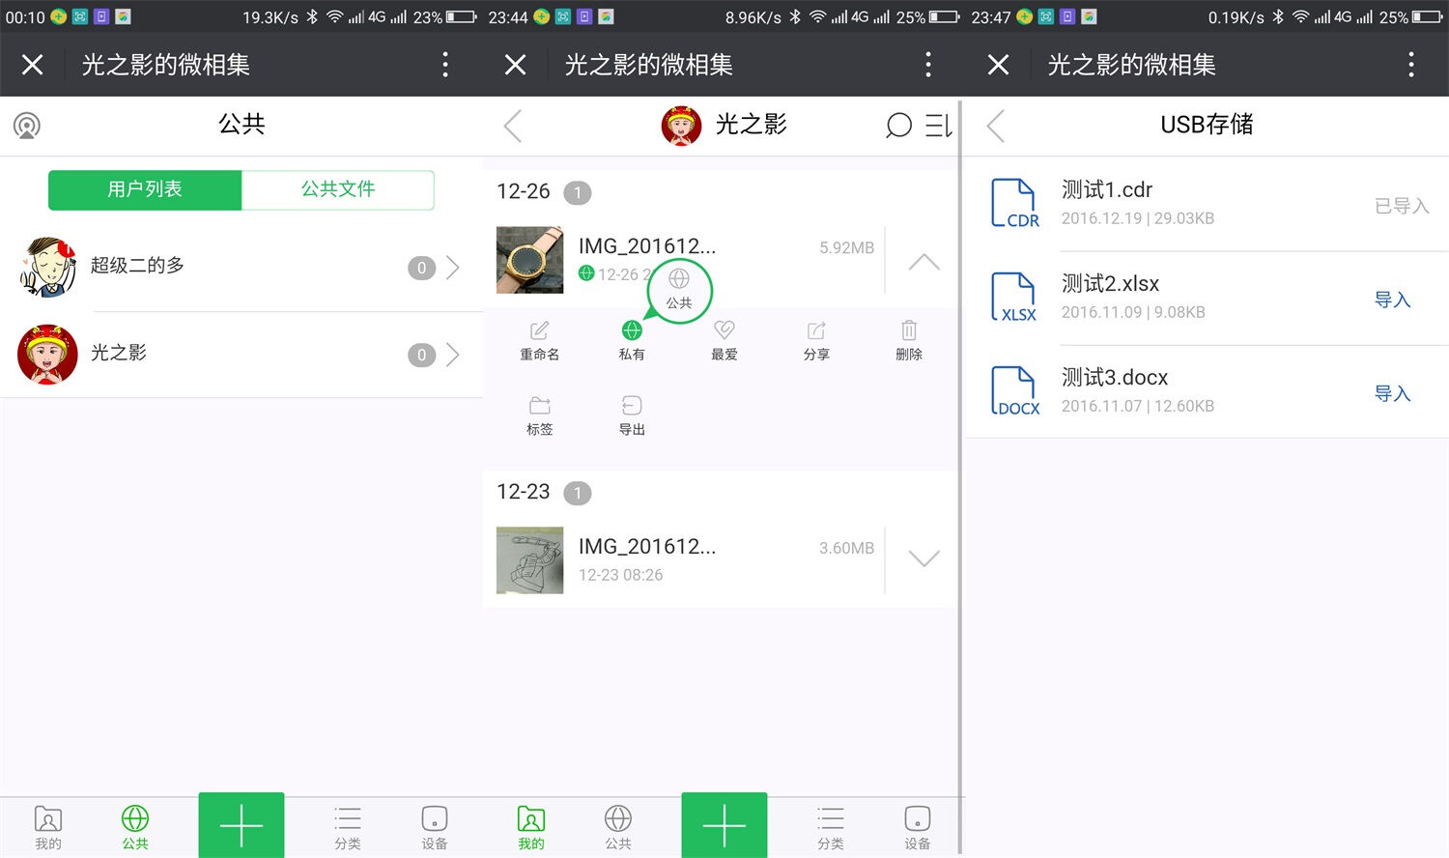Image resolution: width=1449 pixels, height=858 pixels.
Task: Open the Device (设备) tab in left panel
Action: 434,827
